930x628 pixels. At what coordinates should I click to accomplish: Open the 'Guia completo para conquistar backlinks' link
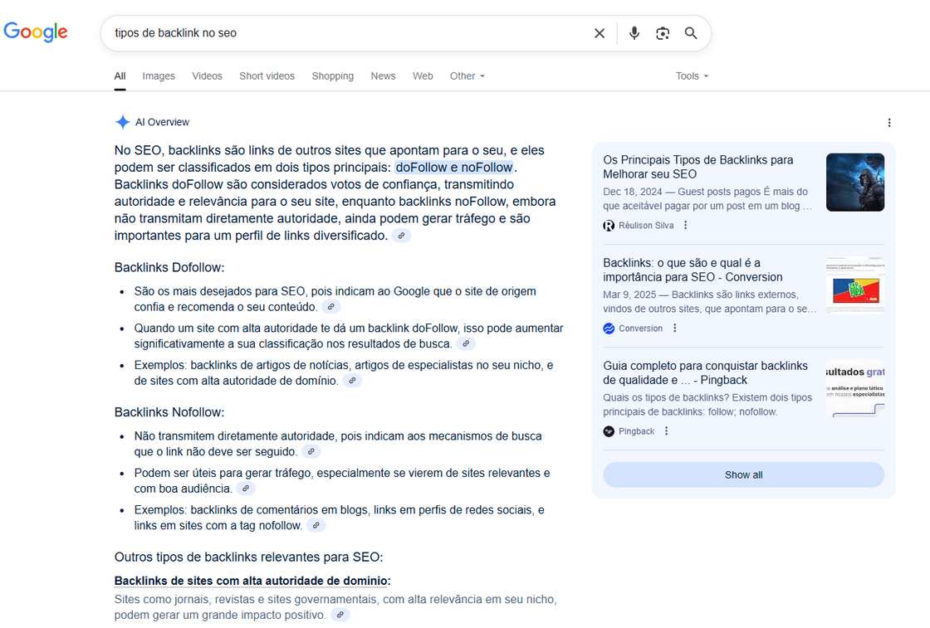coord(707,372)
